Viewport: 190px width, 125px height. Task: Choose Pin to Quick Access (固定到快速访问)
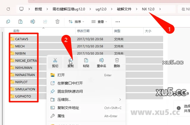pos(70,91)
